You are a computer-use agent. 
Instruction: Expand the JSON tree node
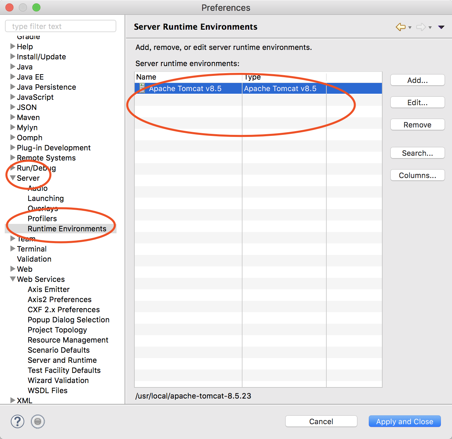[13, 107]
